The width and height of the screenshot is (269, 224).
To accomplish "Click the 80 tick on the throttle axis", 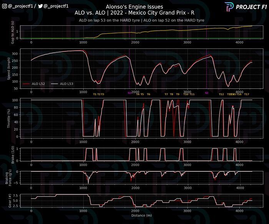I will (x=16, y=108).
